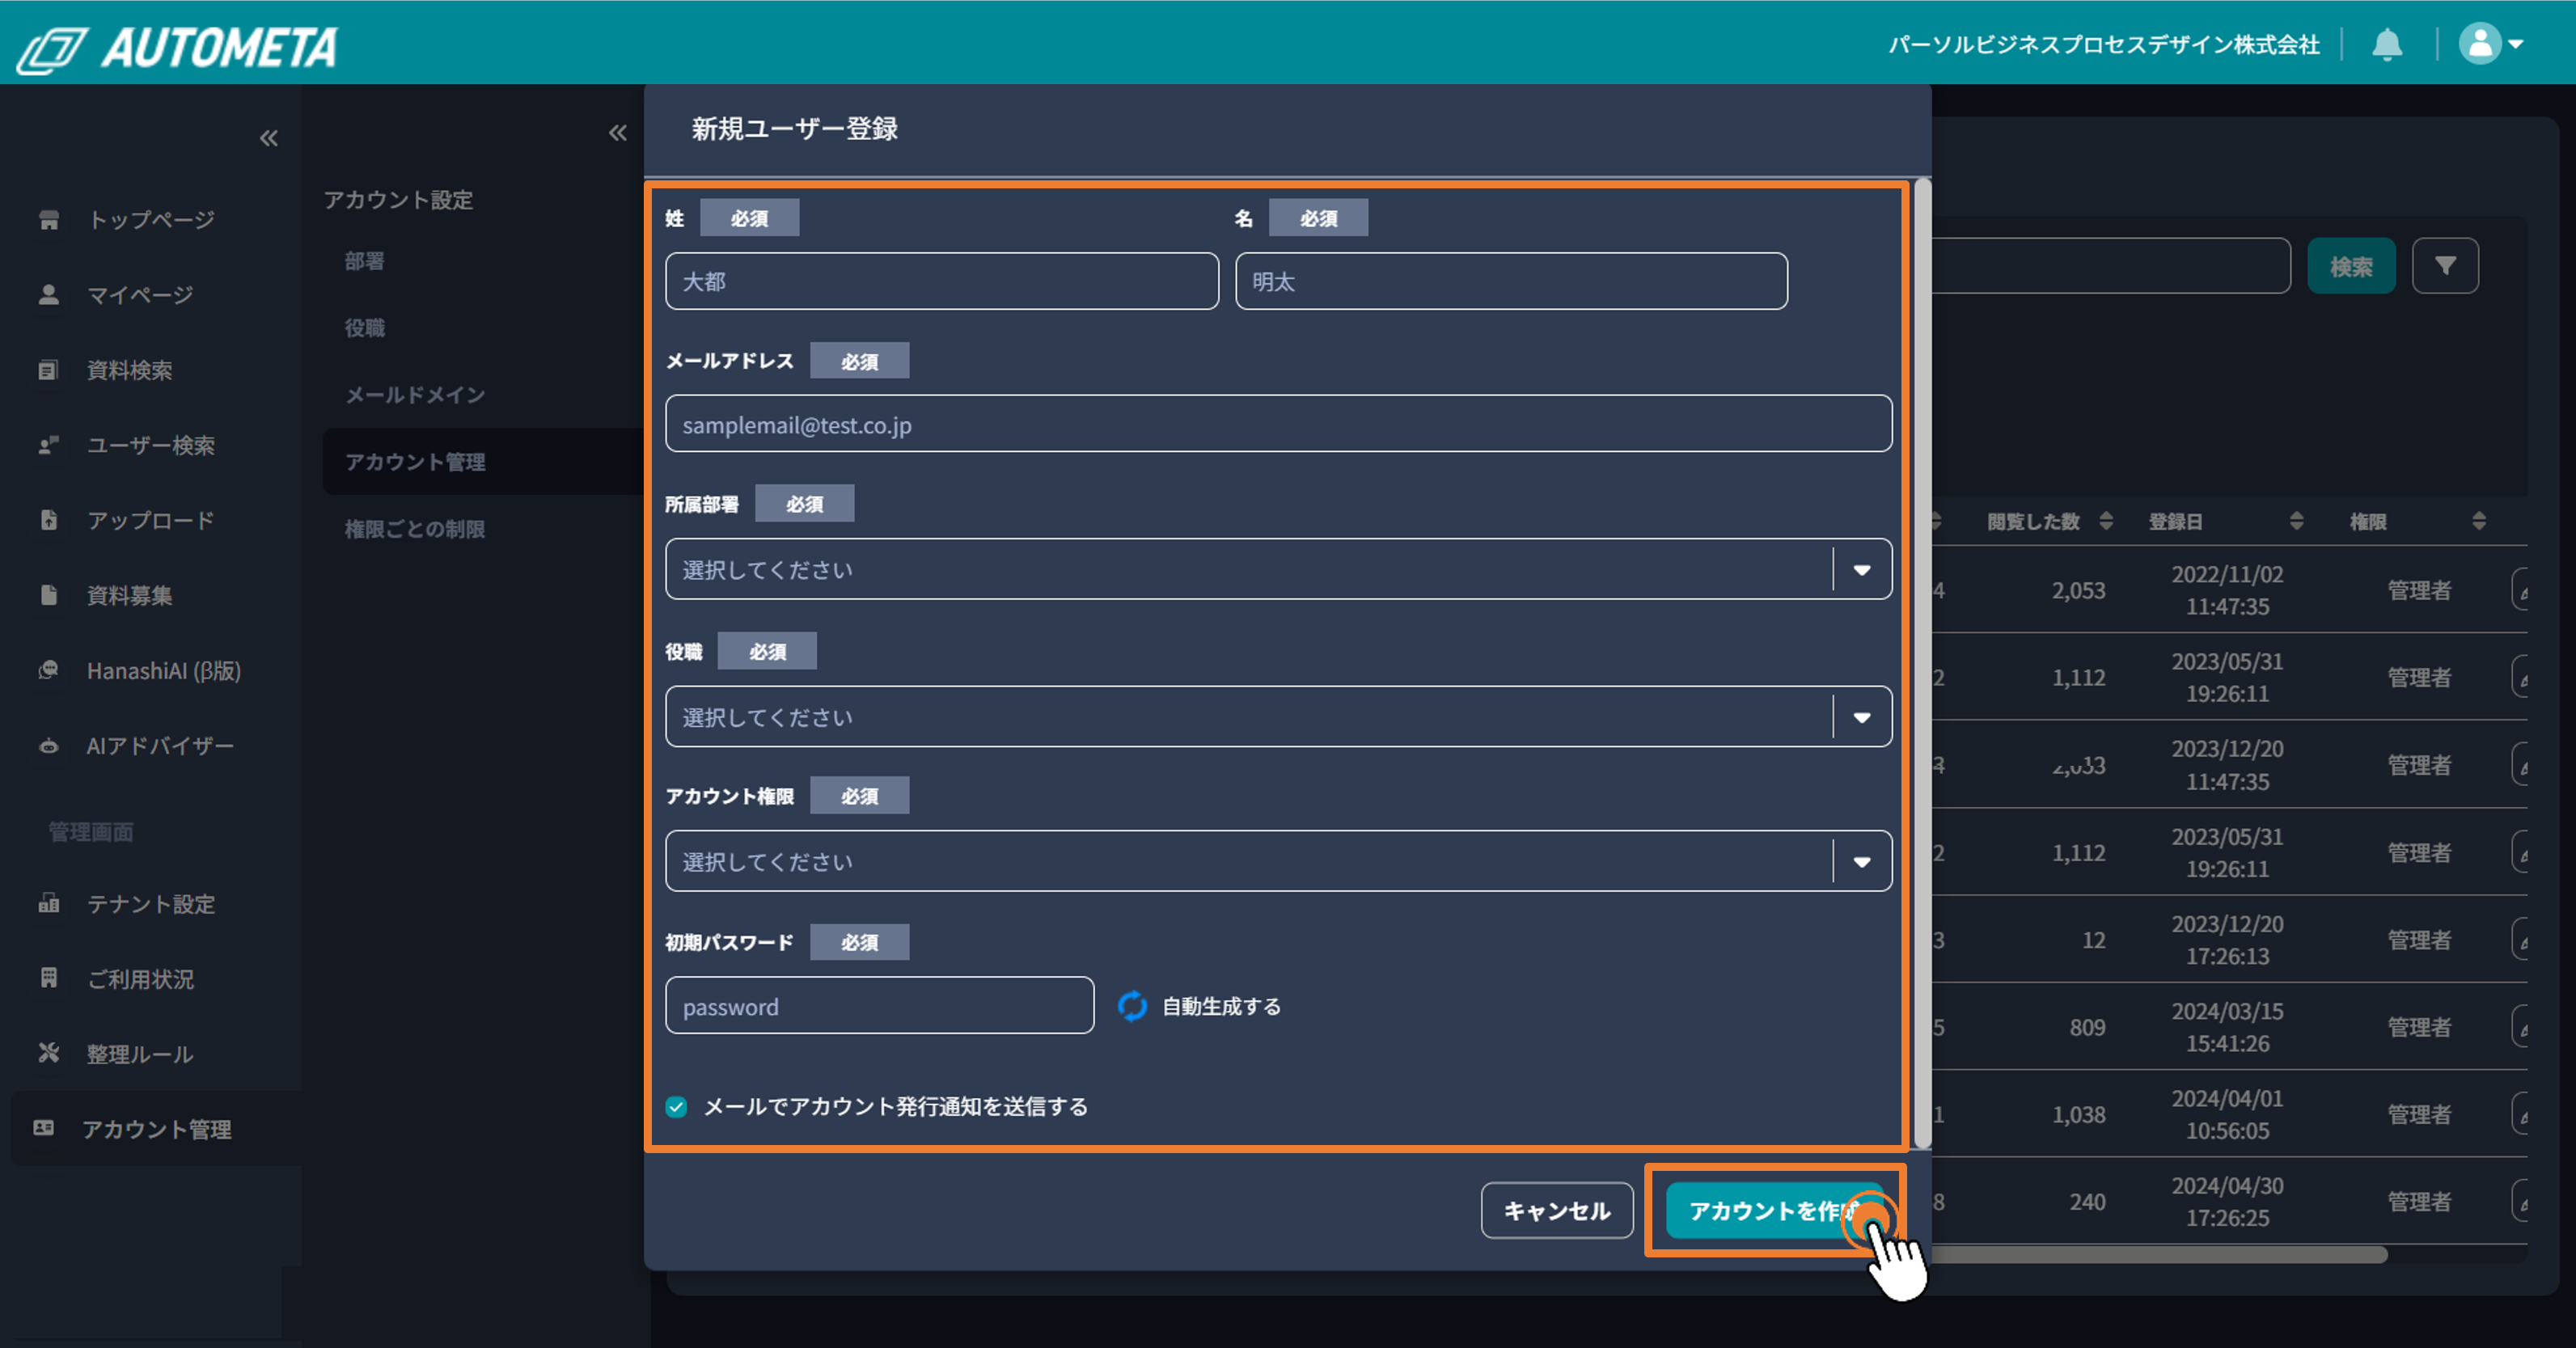Image resolution: width=2576 pixels, height=1348 pixels.
Task: Click the 2,053 views cell
Action: 2078,590
